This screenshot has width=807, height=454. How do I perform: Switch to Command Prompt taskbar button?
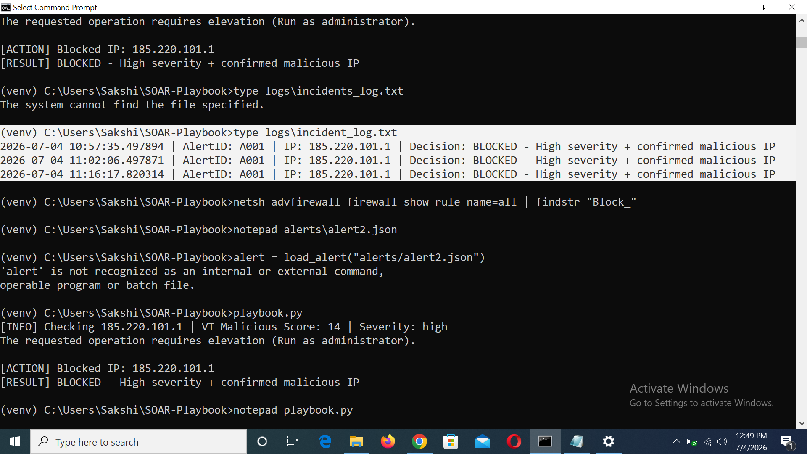[546, 441]
